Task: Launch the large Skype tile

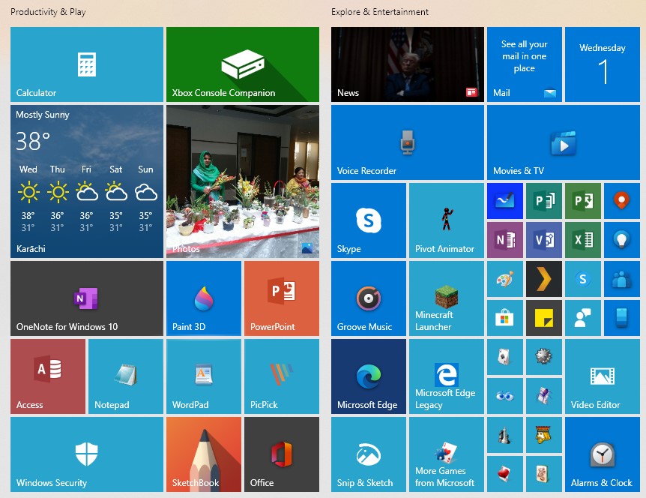Action: pyautogui.click(x=369, y=220)
